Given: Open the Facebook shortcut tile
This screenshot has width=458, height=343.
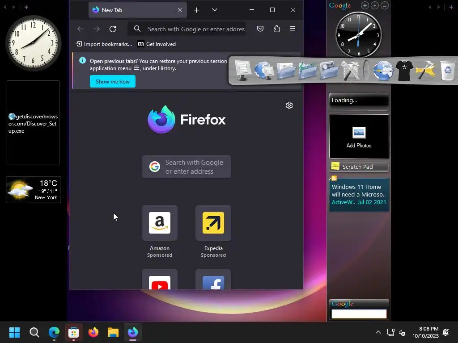Looking at the screenshot, I should [213, 280].
